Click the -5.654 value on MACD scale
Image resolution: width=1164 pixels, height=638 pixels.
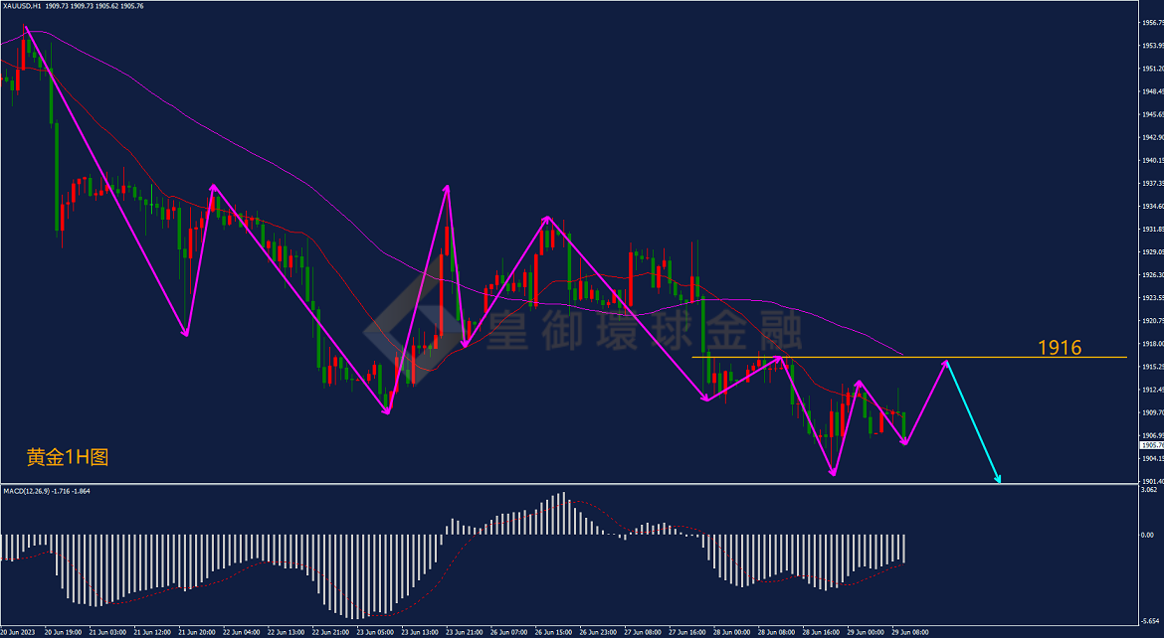(x=1149, y=621)
